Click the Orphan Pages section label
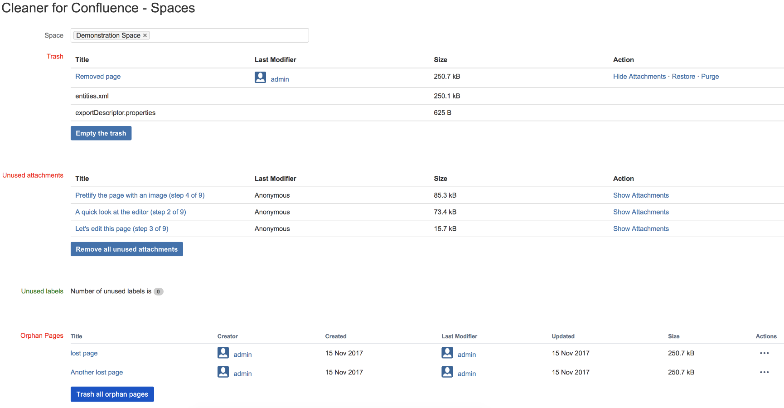The width and height of the screenshot is (784, 408). pos(42,335)
